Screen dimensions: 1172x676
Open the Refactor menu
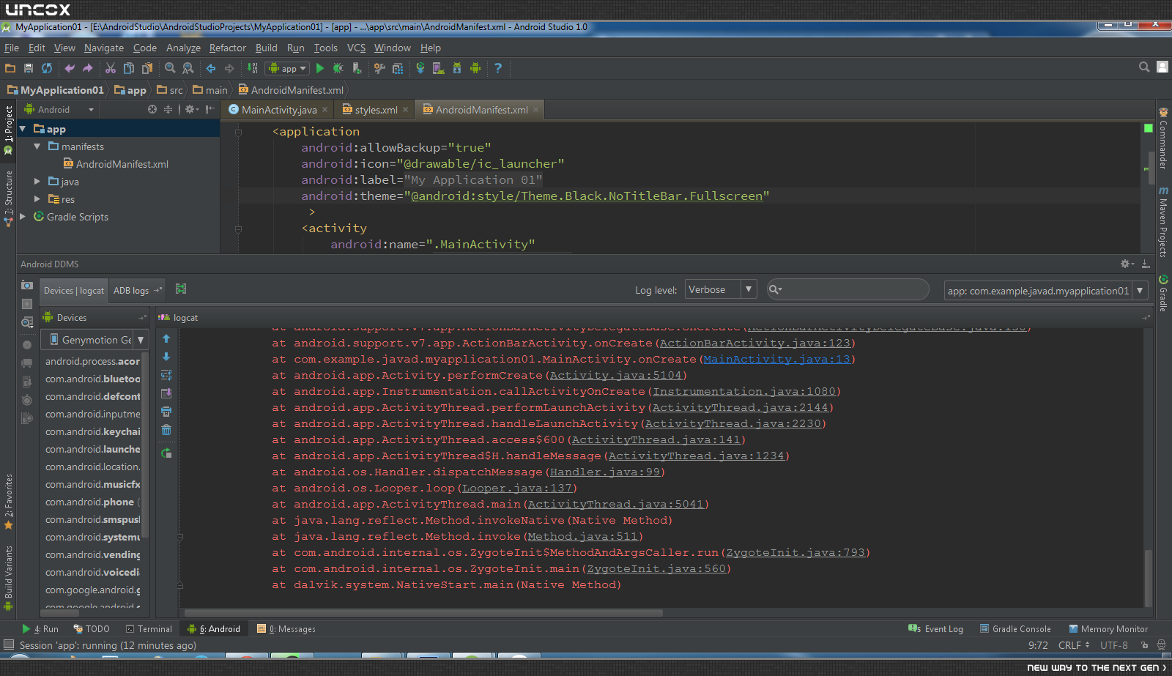pyautogui.click(x=228, y=48)
